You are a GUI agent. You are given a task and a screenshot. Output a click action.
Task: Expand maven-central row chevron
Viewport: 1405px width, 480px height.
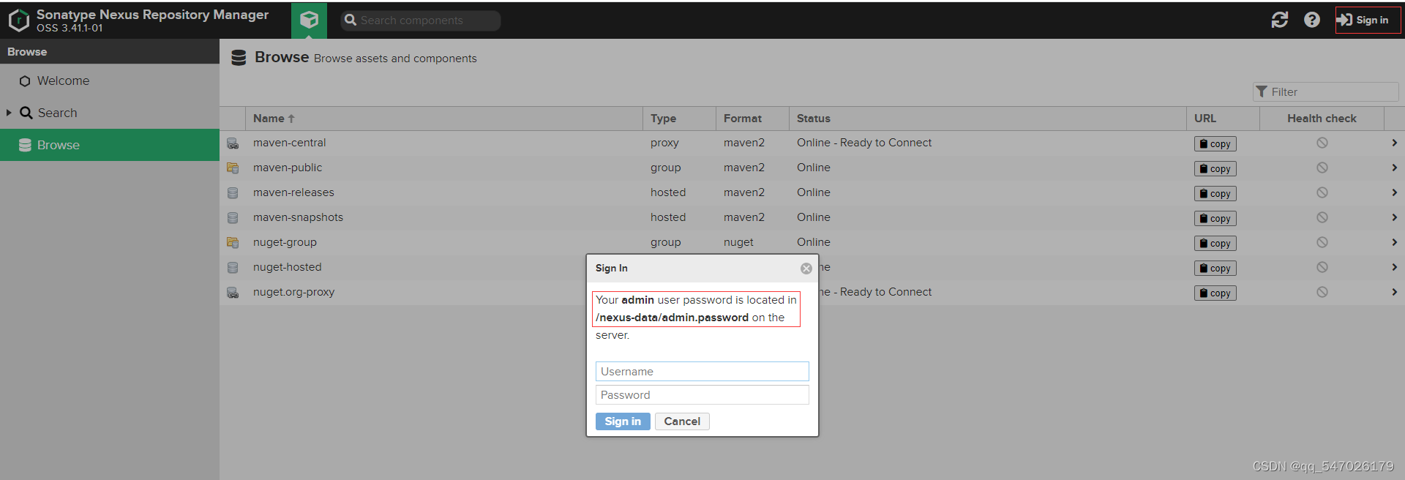pyautogui.click(x=1394, y=143)
